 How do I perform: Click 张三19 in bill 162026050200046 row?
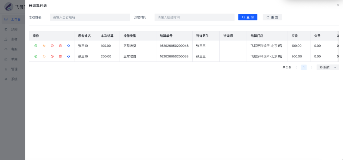tap(83, 46)
